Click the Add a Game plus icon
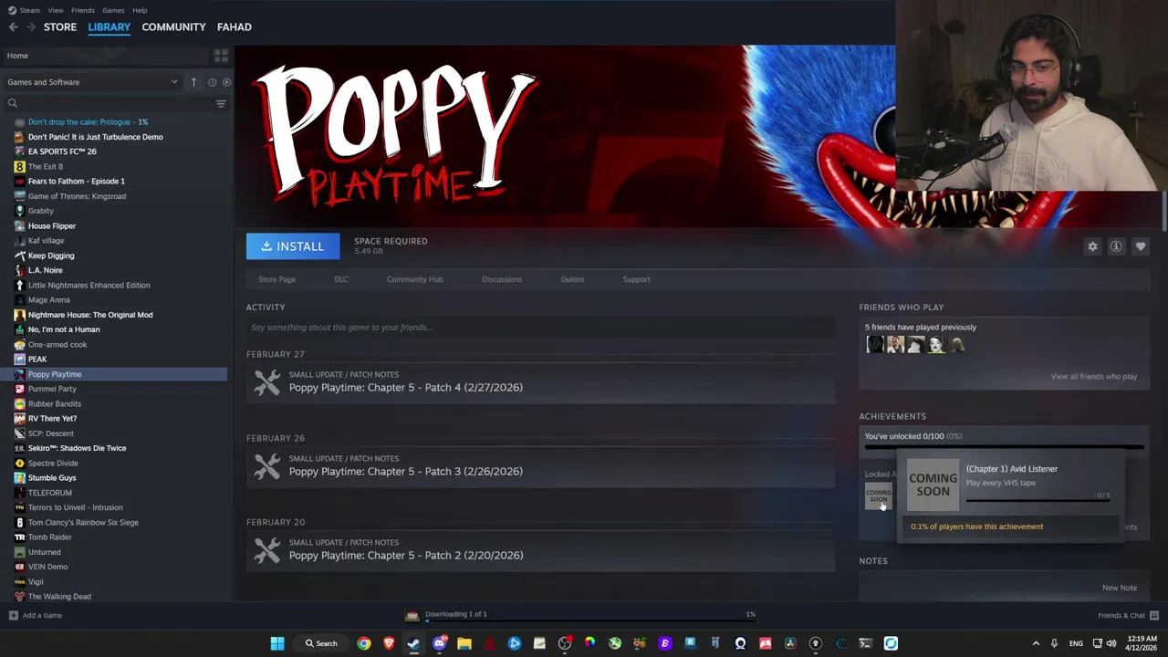 (x=13, y=616)
